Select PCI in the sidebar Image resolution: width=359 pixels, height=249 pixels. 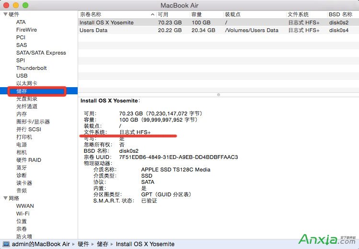21,37
